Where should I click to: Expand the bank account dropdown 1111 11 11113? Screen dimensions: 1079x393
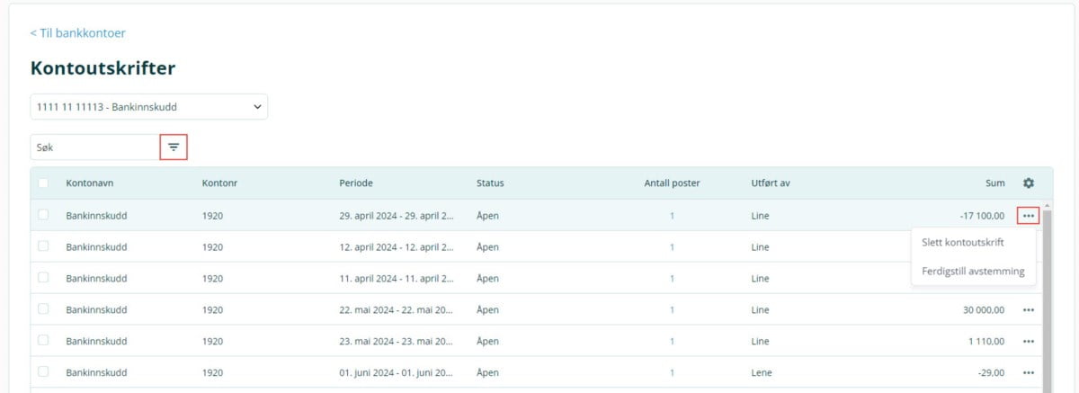point(149,107)
